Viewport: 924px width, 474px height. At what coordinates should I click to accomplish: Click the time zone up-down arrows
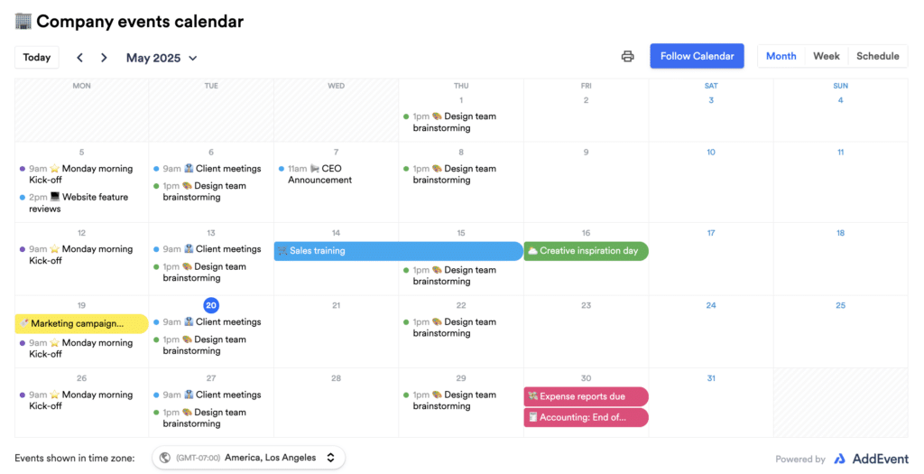click(331, 458)
